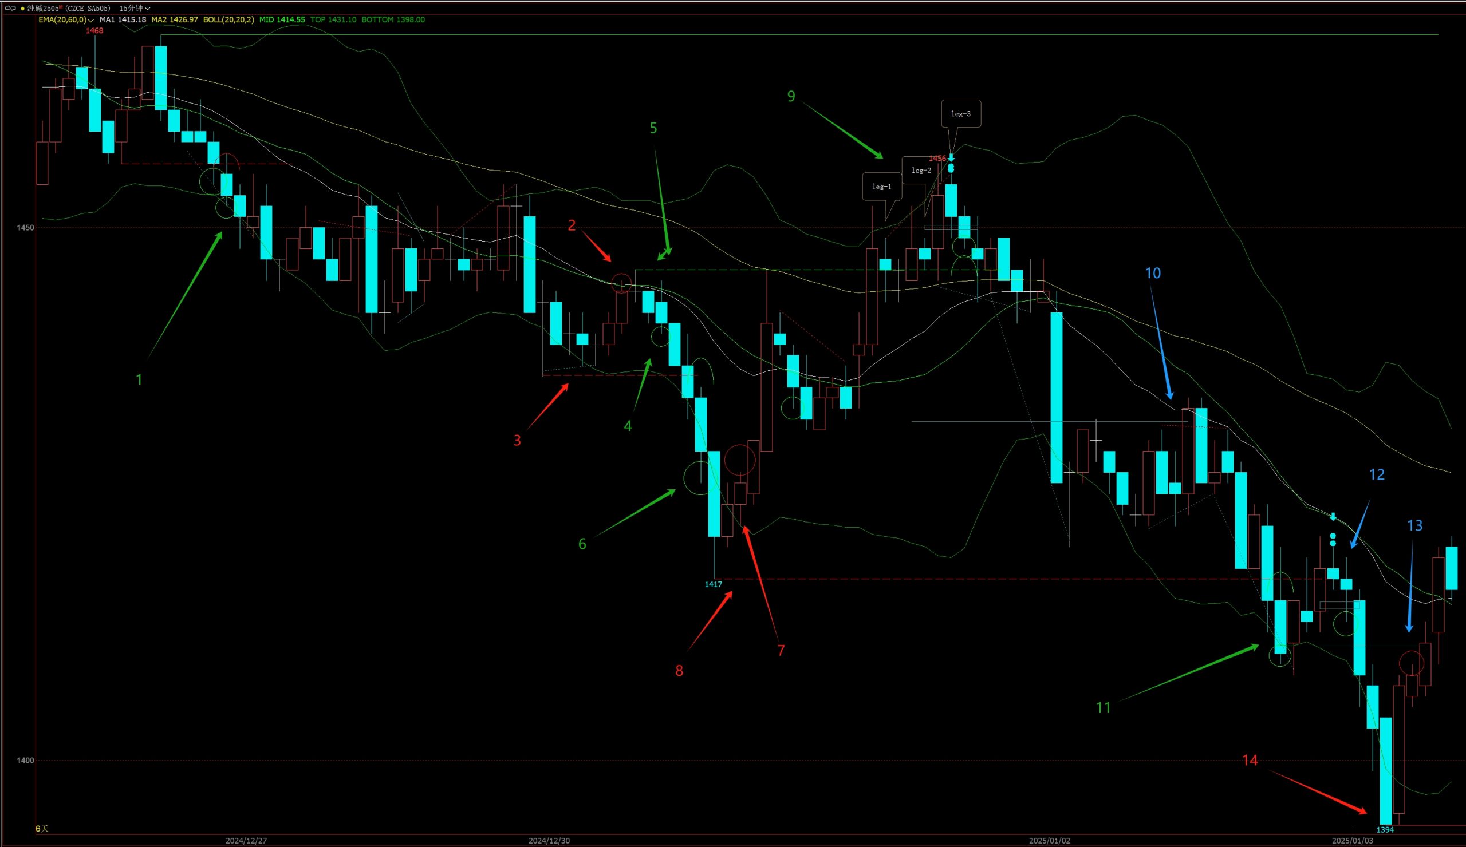Expand the EMA(20,60,0) indicator dropdown
Image resolution: width=1466 pixels, height=847 pixels.
point(90,20)
